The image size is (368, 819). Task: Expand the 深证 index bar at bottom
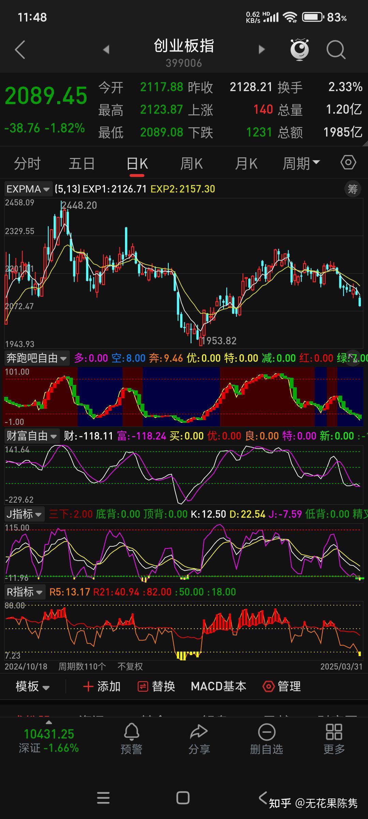49,739
